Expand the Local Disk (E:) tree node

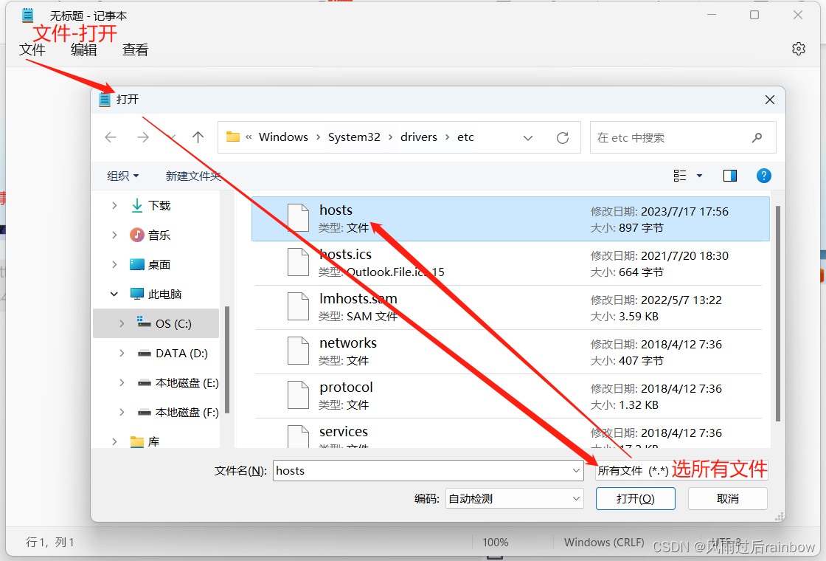(x=122, y=382)
